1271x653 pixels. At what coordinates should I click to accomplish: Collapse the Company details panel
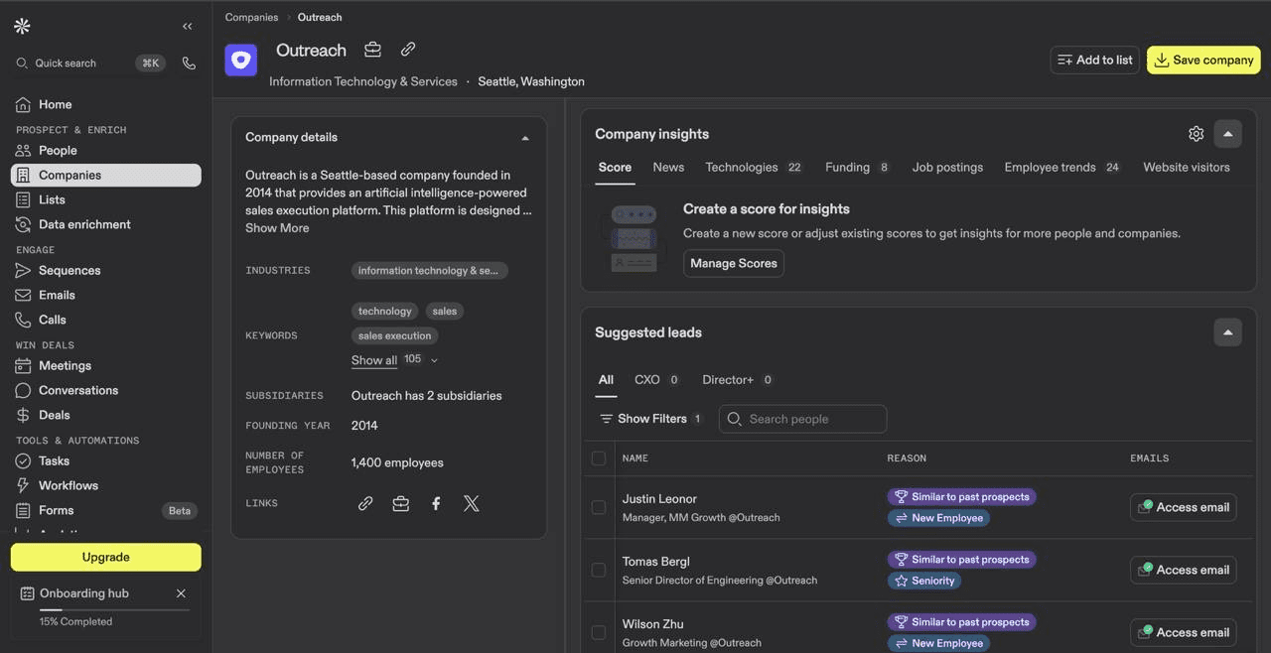(525, 138)
